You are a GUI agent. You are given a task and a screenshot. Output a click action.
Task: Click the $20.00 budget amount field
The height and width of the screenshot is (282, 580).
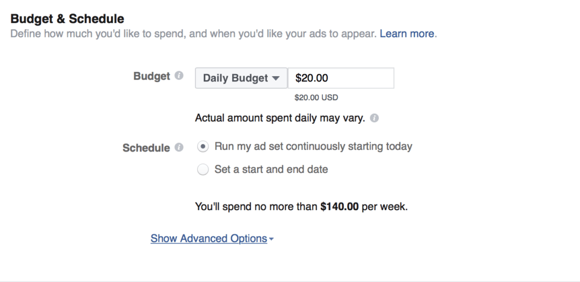click(x=341, y=78)
